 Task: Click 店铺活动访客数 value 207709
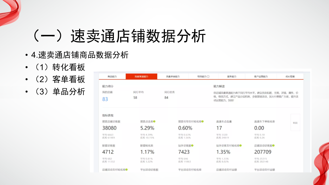[263, 152]
